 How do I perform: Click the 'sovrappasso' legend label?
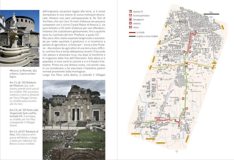coord(138,20)
